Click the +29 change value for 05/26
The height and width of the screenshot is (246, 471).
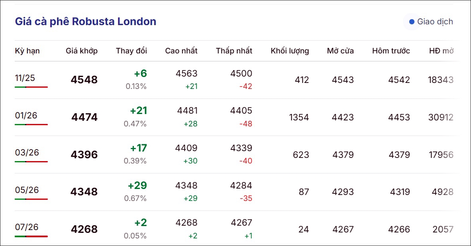pos(137,185)
